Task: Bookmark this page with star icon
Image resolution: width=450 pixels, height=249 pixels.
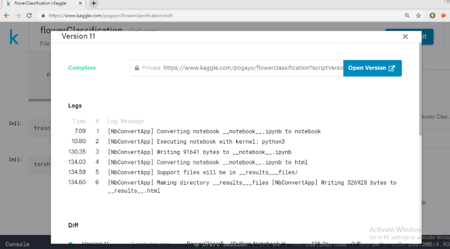Action: tap(418, 15)
